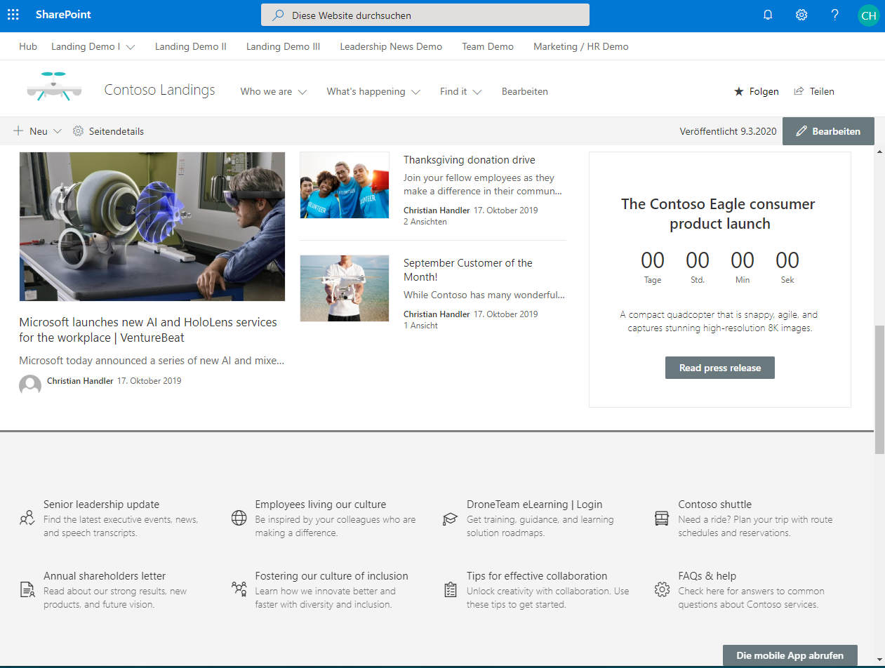Click the search magnifier icon

[279, 15]
